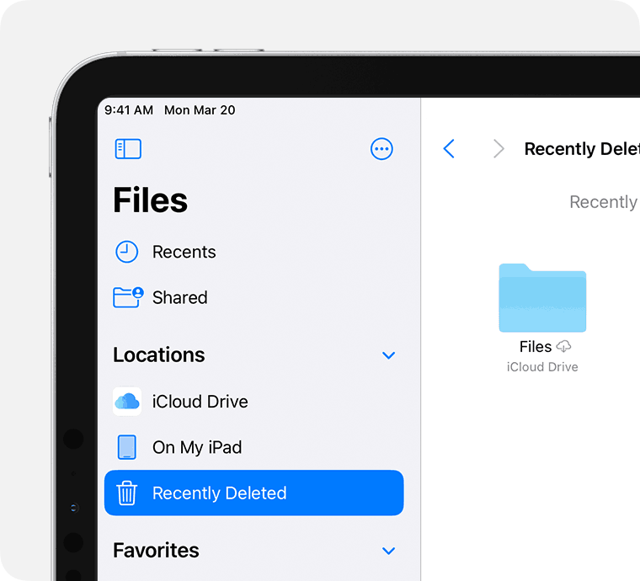Collapse the Locations section chevron
This screenshot has width=640, height=581.
coord(388,355)
